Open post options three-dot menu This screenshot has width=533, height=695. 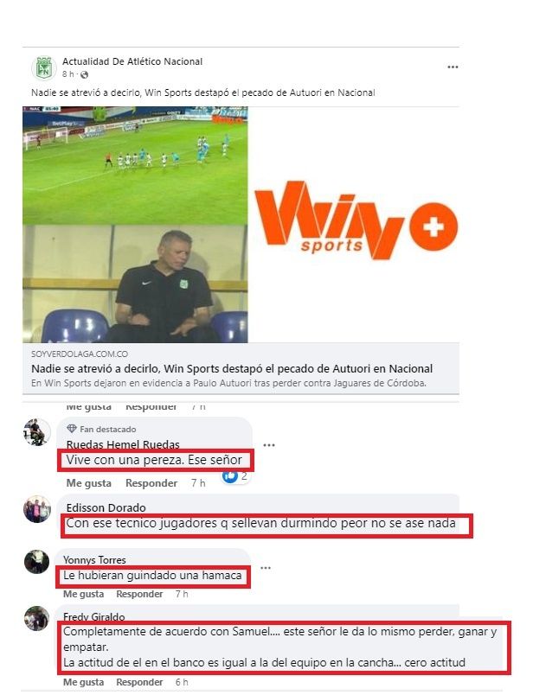click(453, 67)
